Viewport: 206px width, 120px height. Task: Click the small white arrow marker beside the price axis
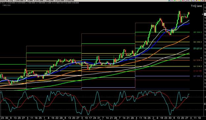[x=202, y=14]
